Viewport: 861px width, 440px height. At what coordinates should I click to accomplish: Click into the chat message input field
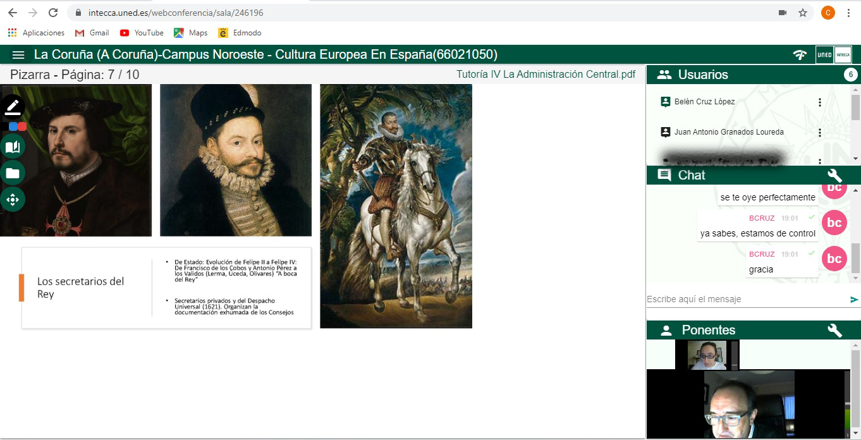coord(747,299)
